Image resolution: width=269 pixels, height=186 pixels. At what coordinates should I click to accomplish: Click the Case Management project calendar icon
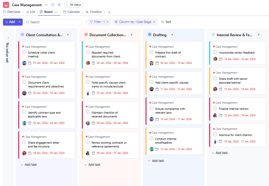[x=6, y=5]
